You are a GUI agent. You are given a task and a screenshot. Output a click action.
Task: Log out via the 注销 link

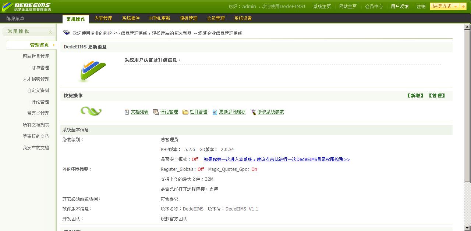(421, 7)
